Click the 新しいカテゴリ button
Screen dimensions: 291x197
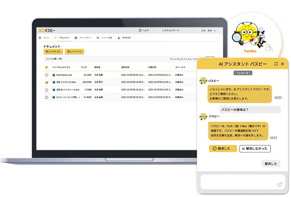[53, 52]
